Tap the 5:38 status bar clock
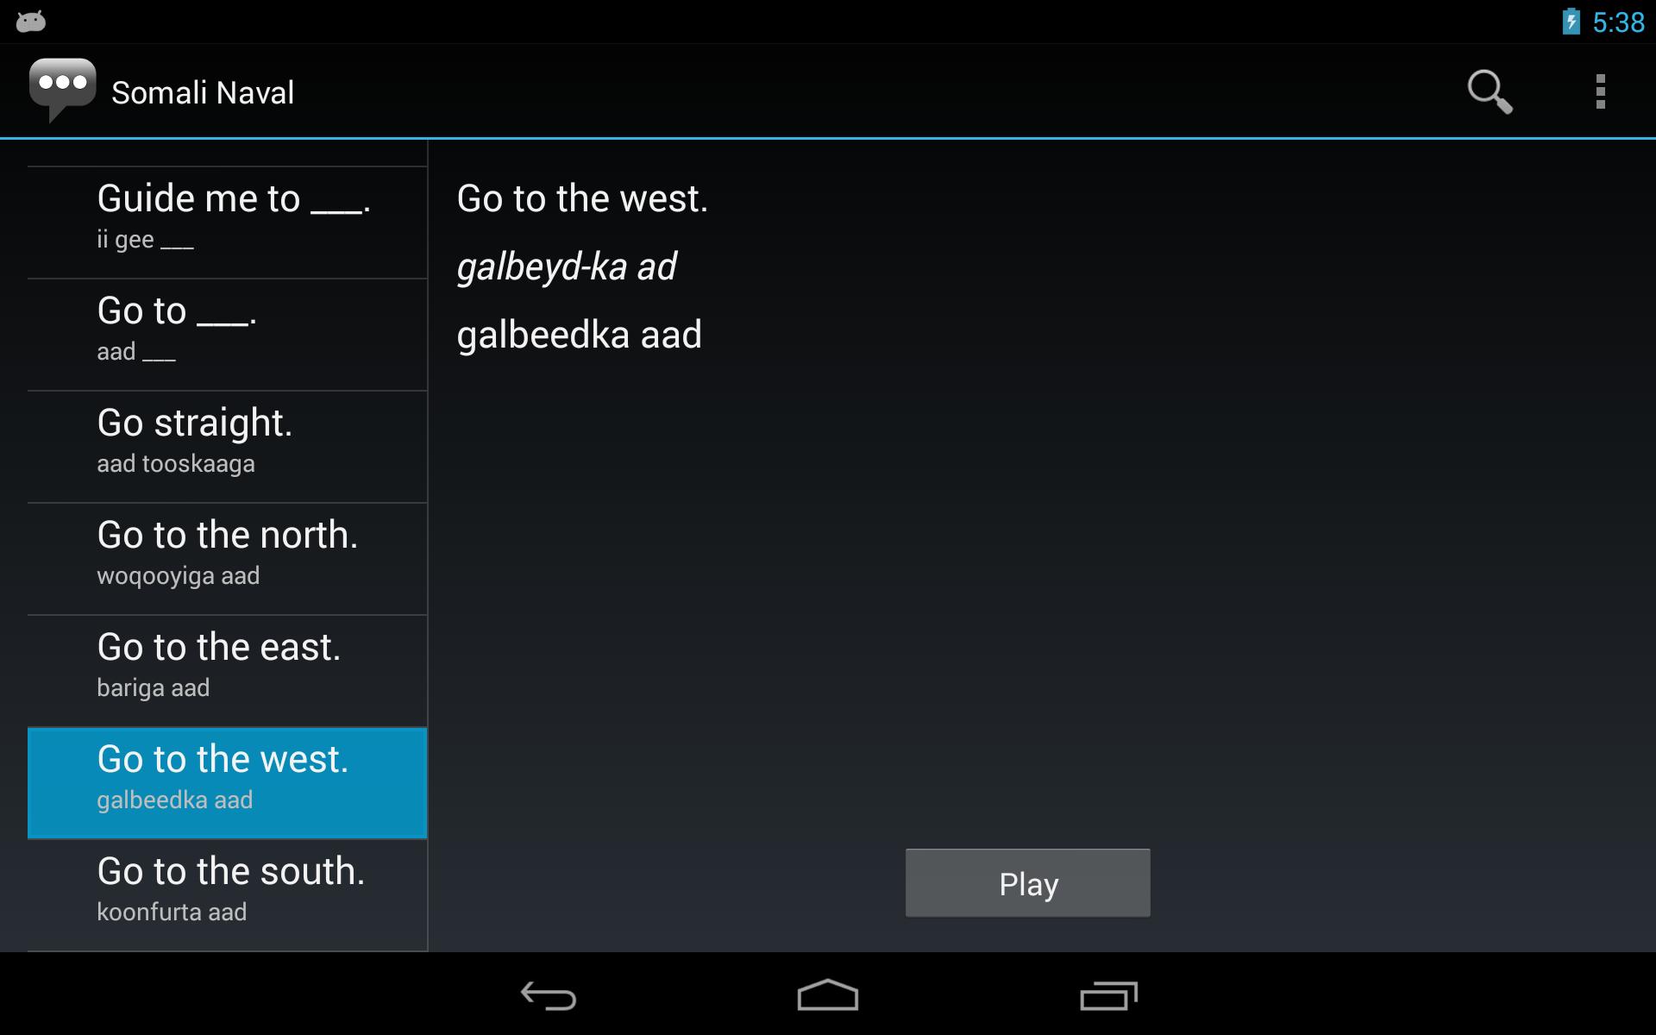1656x1035 pixels. (x=1618, y=22)
